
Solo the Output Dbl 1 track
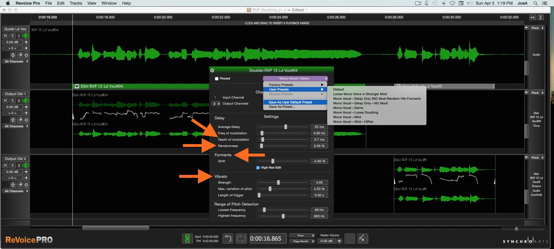coord(12,101)
